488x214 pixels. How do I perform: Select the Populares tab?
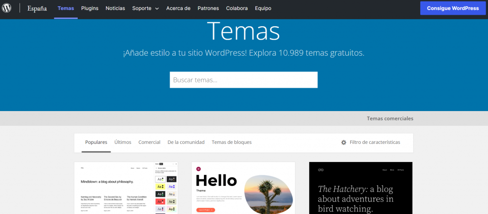click(96, 142)
